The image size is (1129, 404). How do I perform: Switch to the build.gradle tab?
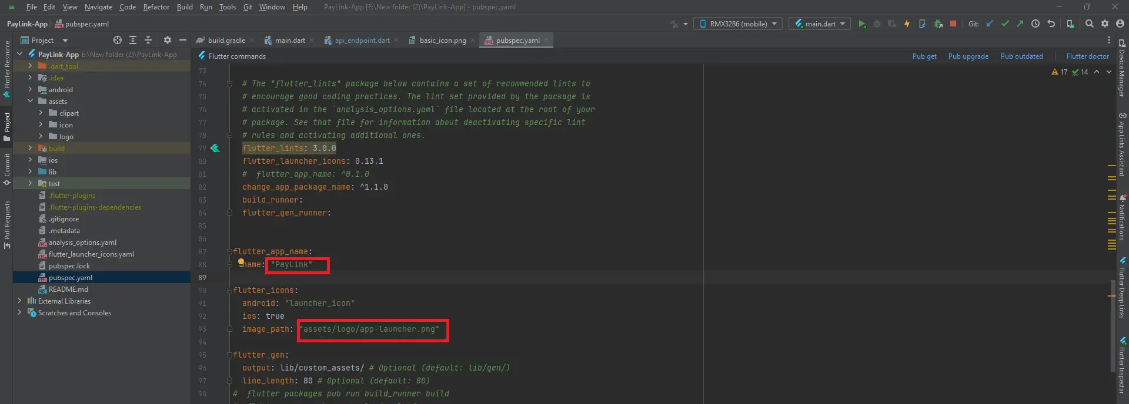[226, 41]
